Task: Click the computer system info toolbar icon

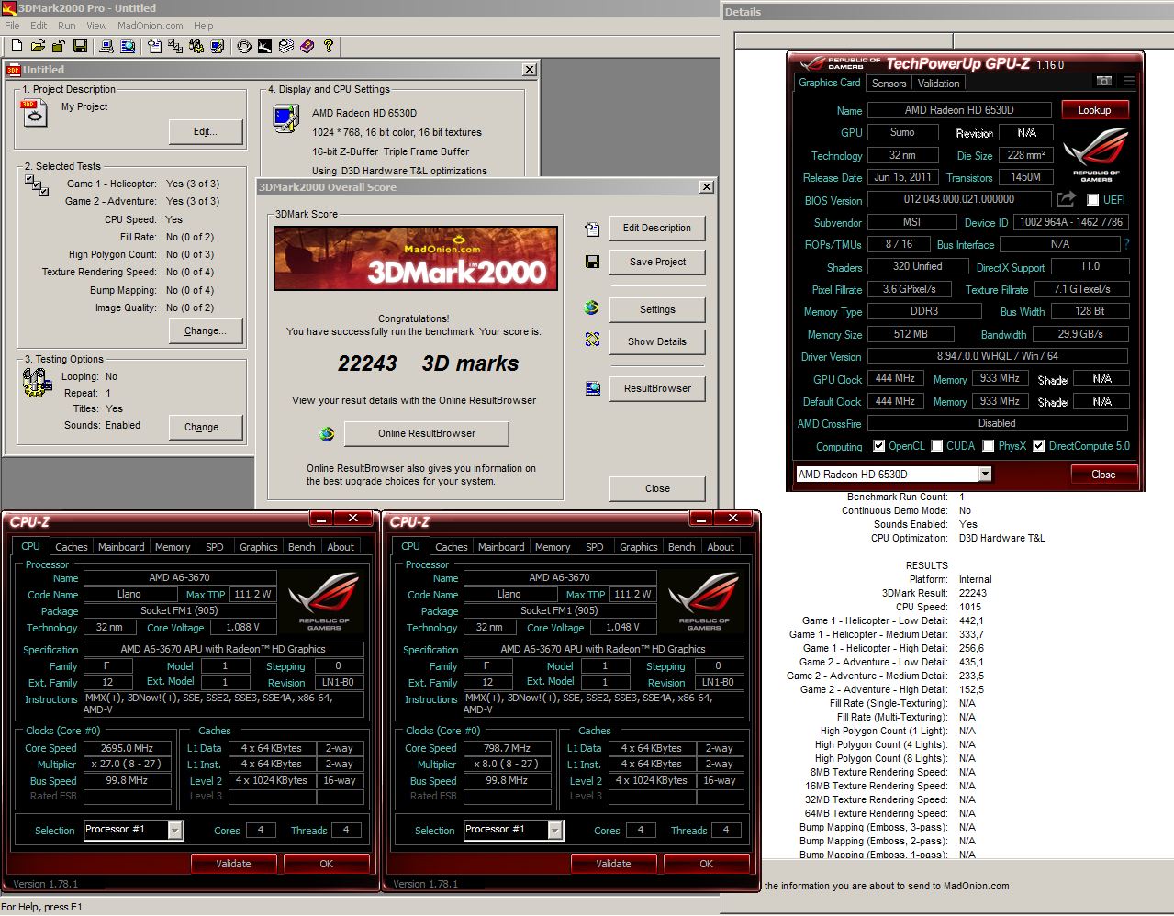Action: point(106,46)
